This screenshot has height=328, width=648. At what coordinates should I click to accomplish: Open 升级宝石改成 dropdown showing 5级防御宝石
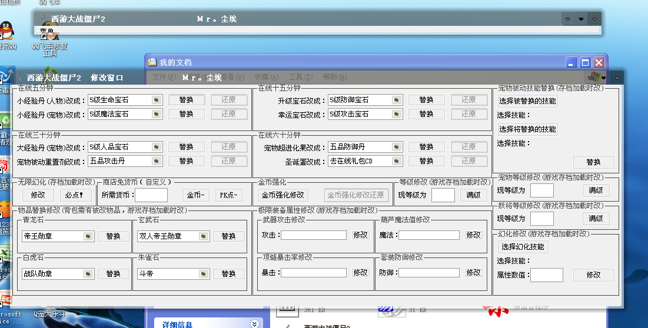(x=396, y=100)
